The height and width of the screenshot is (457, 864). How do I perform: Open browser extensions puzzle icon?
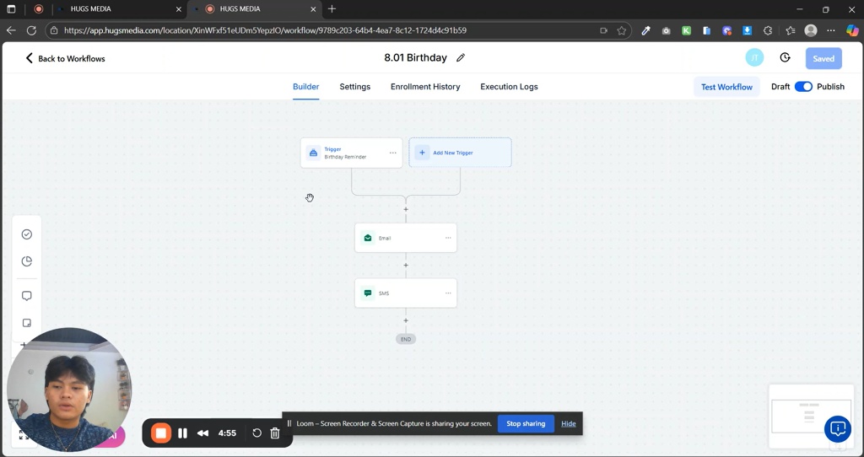coord(768,31)
